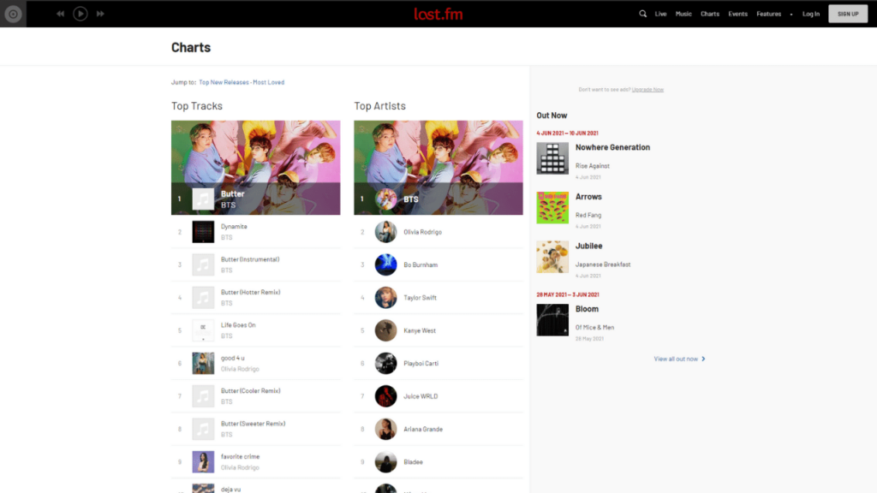Open Ariana Grande's artist avatar

[x=386, y=430]
